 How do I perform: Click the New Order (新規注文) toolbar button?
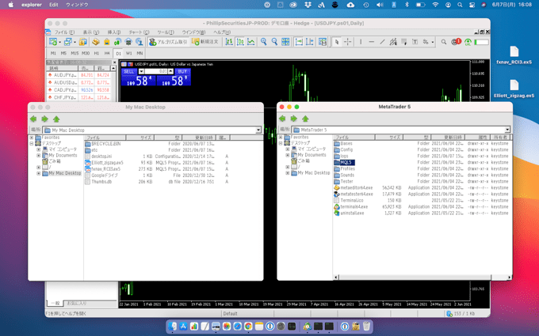click(x=205, y=42)
